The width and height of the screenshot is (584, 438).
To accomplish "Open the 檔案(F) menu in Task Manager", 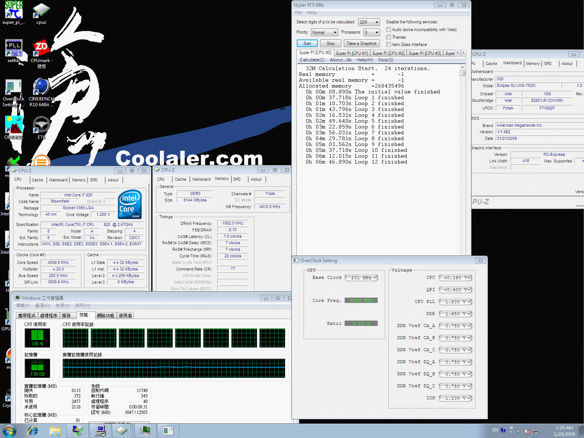I will click(x=23, y=306).
